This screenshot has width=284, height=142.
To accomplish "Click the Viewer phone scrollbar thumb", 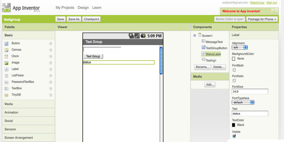I will [161, 60].
